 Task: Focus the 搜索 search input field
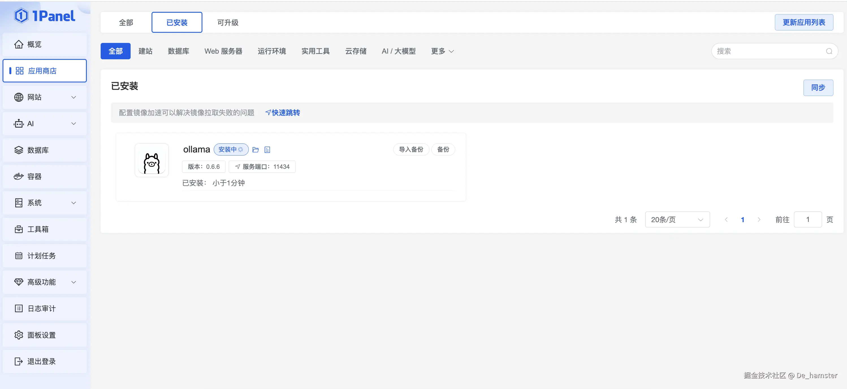(770, 51)
